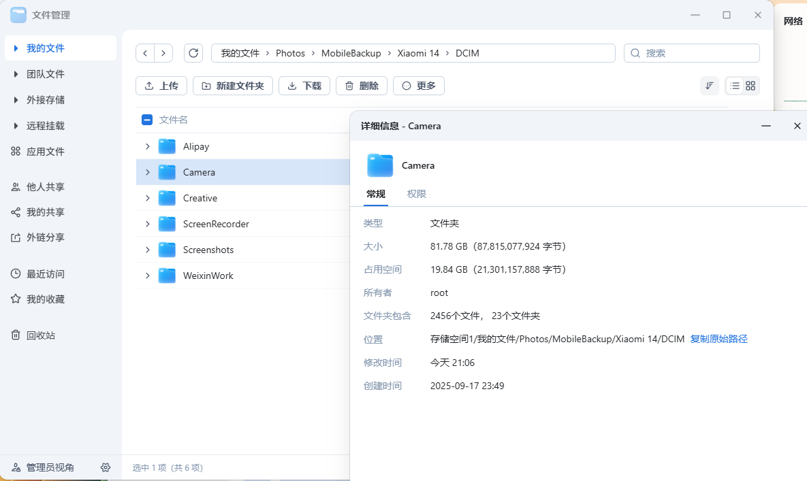This screenshot has width=807, height=481.
Task: Click MobileBackup in the breadcrumb path
Action: [x=351, y=53]
